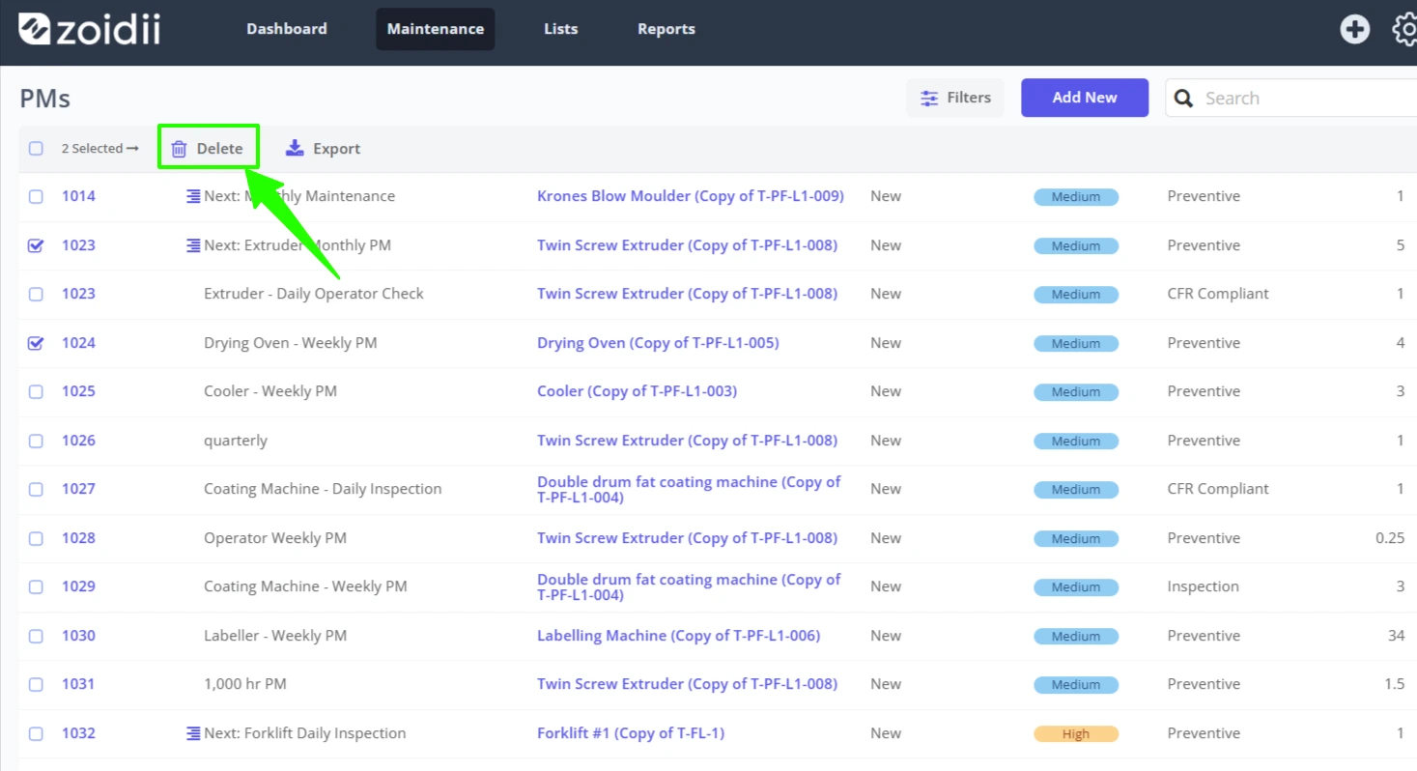
Task: Uncheck the checkbox for PM 1024
Action: tap(36, 343)
